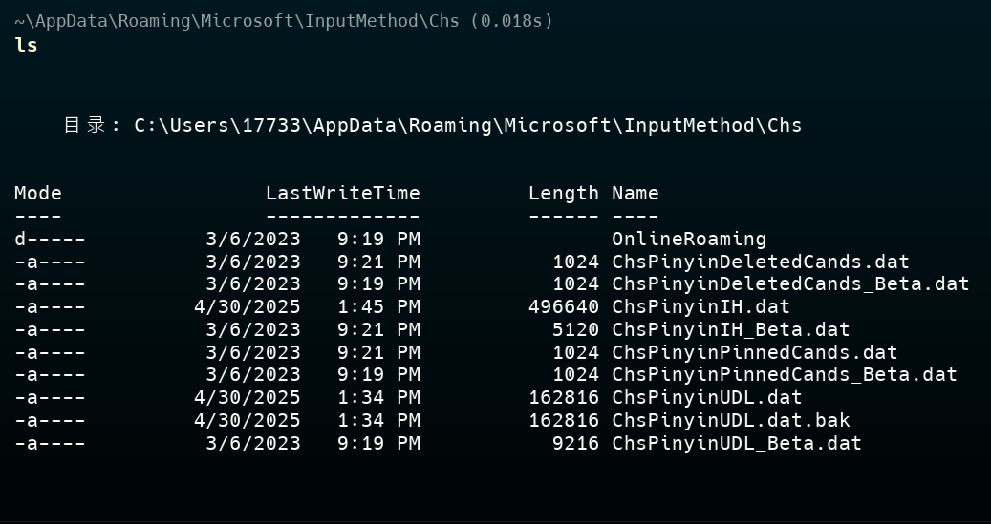Screen dimensions: 991x524
Task: Select the ChsPinyinUDL.dat.bak filename
Action: 730,421
